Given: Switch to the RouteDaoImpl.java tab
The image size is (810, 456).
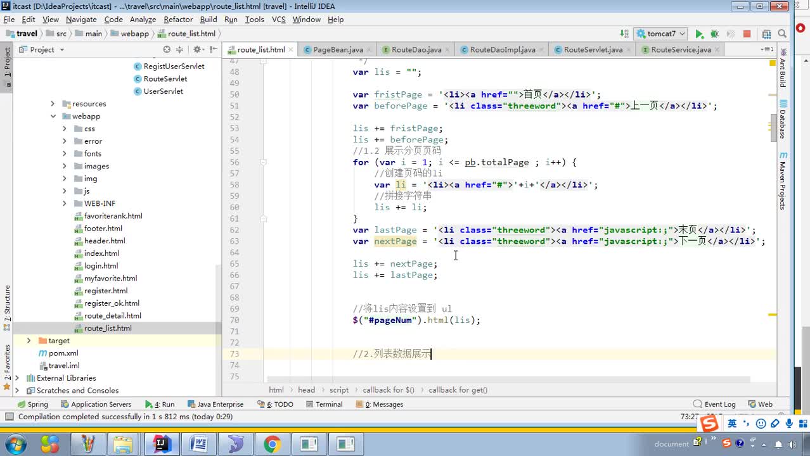Looking at the screenshot, I should click(503, 49).
